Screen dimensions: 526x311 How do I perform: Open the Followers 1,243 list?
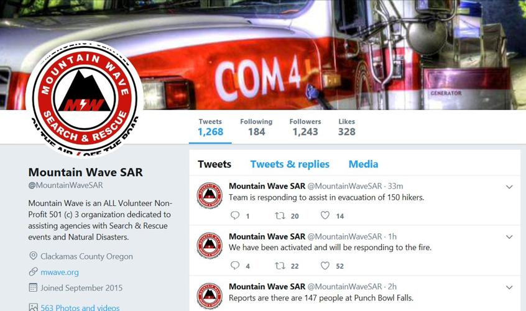[x=305, y=127]
